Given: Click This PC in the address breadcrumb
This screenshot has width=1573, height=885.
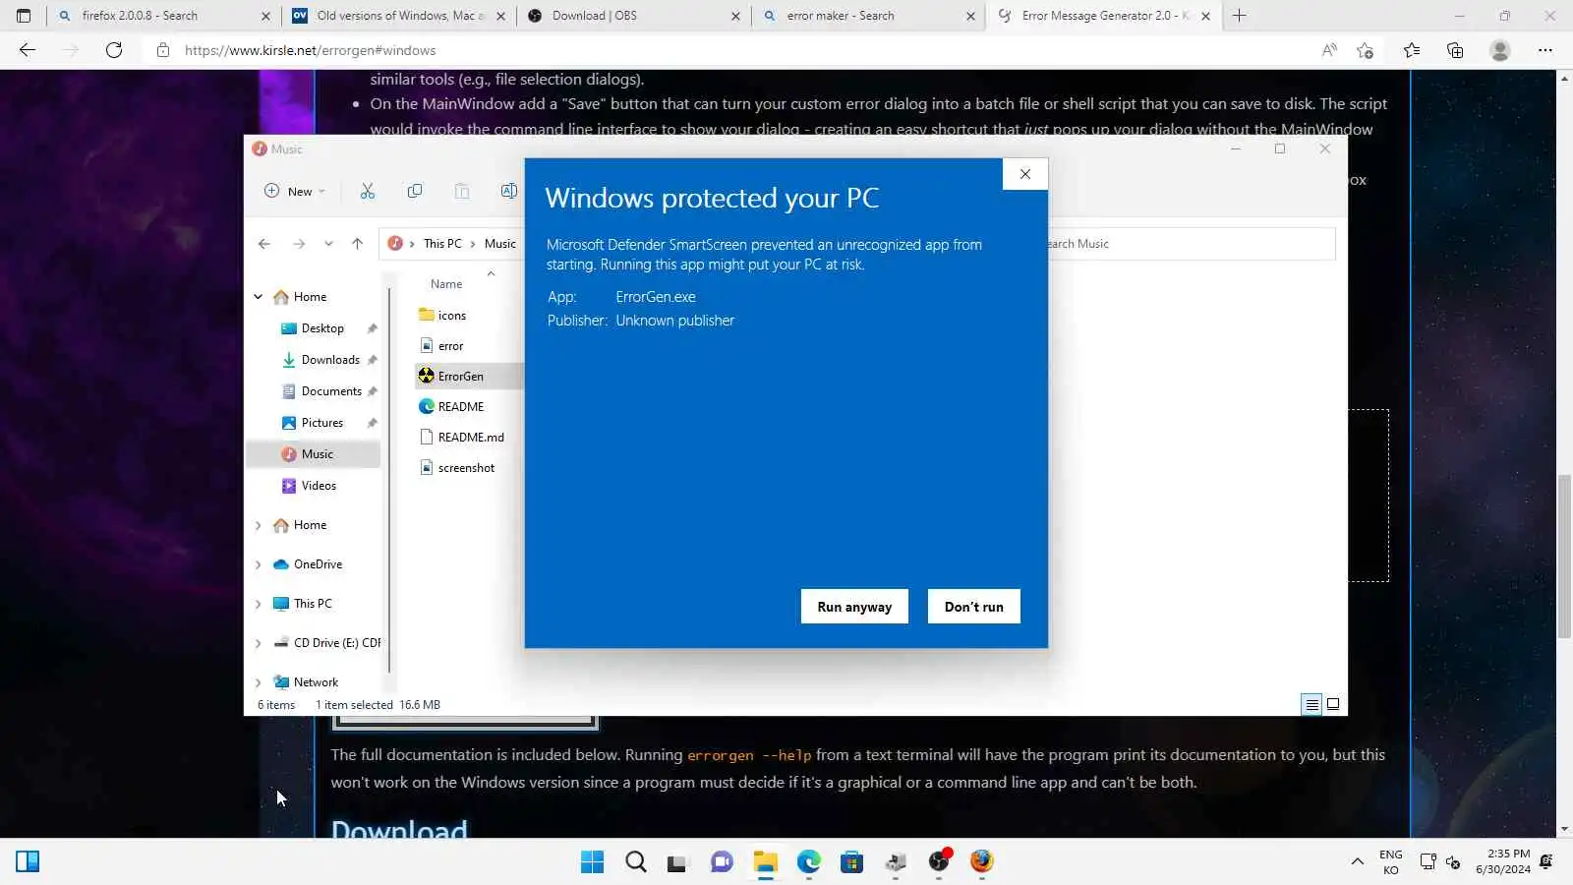Looking at the screenshot, I should [x=442, y=244].
